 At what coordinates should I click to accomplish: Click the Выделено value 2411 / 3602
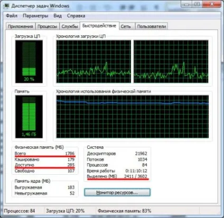coord(136,176)
